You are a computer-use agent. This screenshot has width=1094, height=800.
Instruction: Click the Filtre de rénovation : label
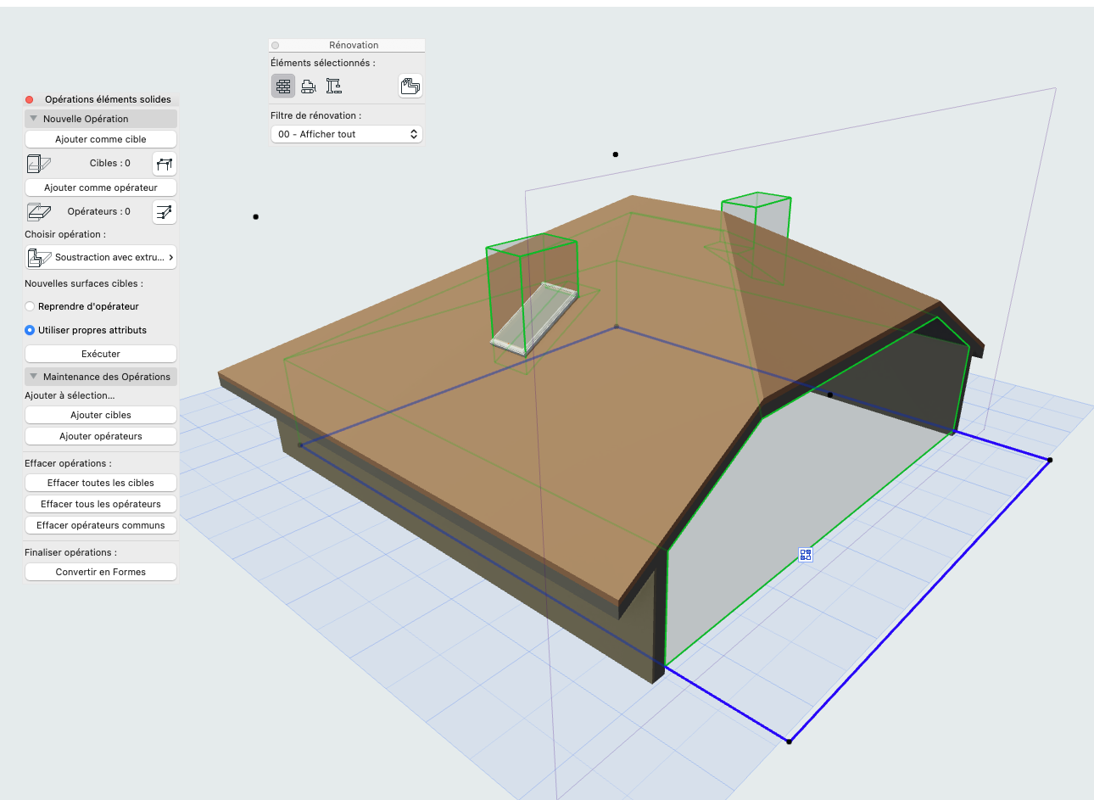coord(316,115)
